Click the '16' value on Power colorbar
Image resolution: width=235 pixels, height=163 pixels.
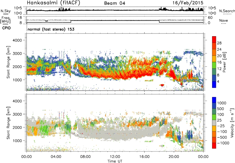pyautogui.click(x=219, y=62)
